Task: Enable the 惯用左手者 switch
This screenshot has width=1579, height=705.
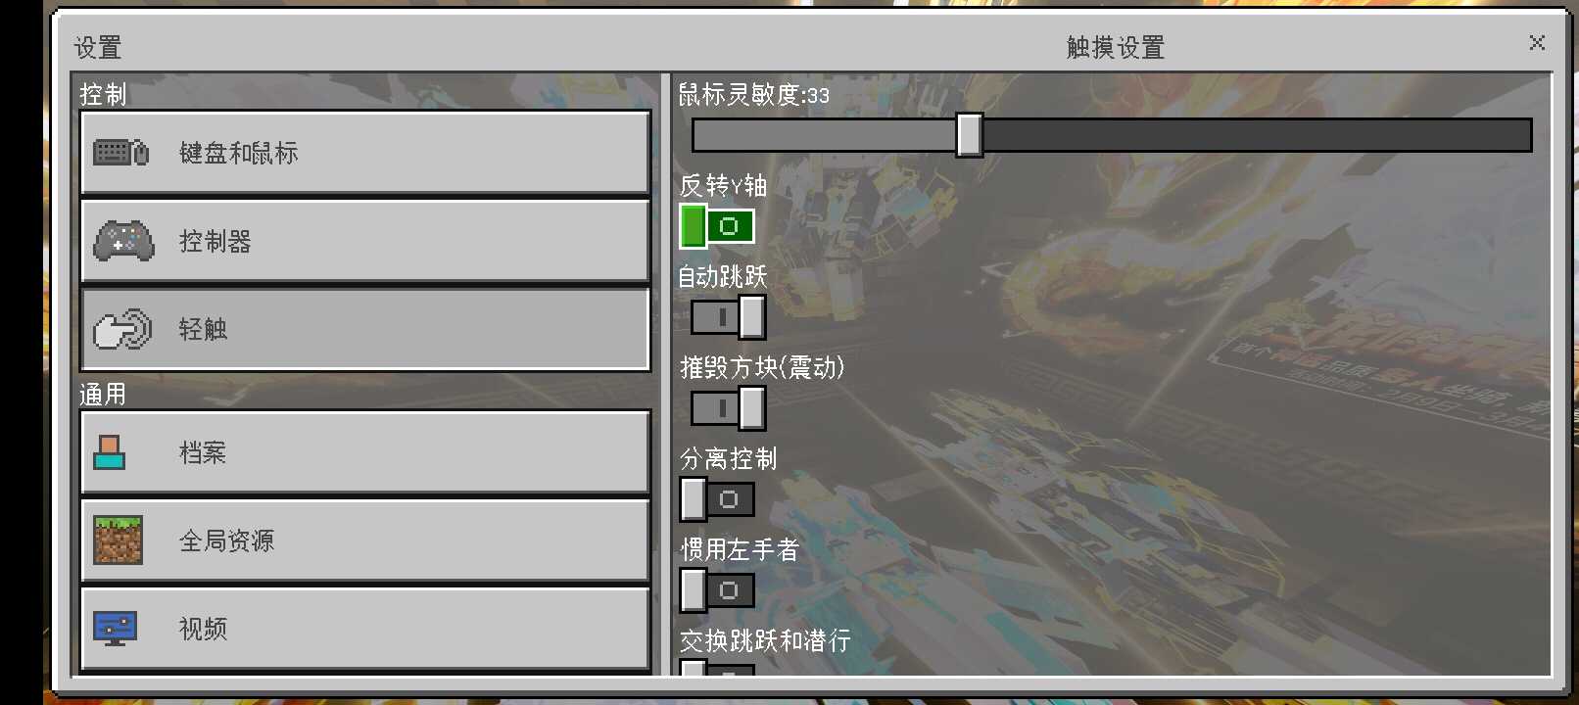Action: [718, 590]
